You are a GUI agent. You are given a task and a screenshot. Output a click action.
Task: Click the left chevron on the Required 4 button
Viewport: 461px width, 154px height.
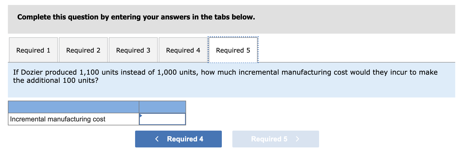point(157,139)
